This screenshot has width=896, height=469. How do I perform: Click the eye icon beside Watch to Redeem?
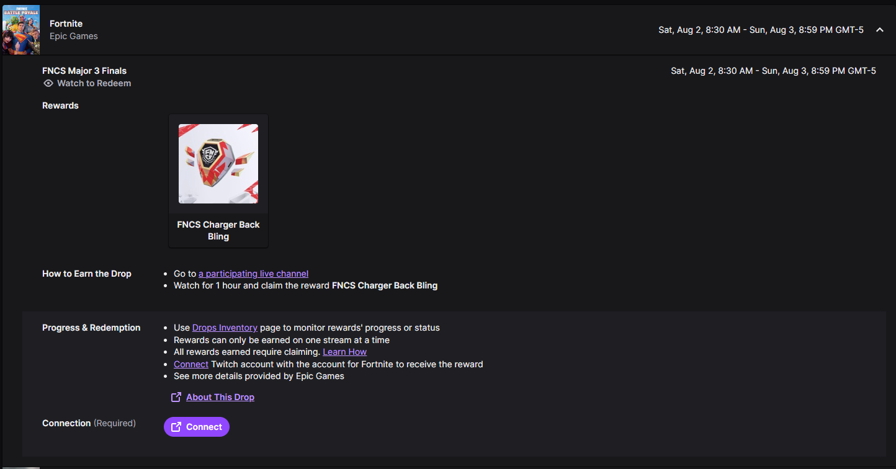[48, 83]
